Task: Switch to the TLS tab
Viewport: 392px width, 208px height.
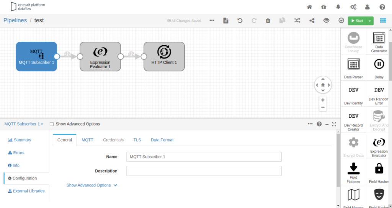Action: (x=137, y=140)
